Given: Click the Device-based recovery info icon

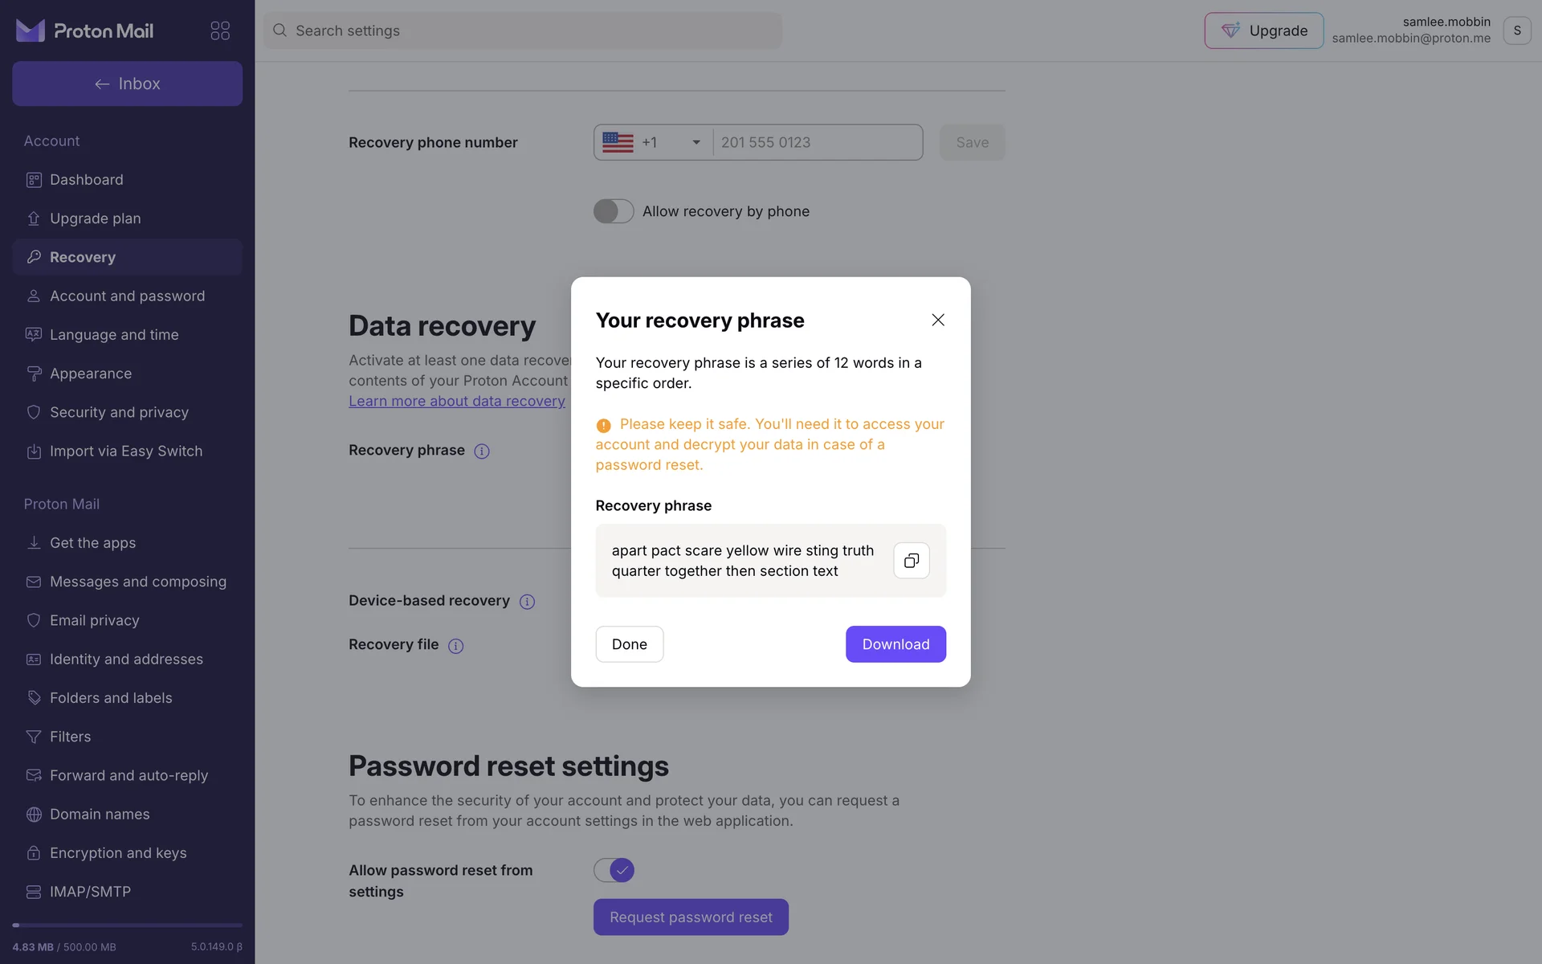Looking at the screenshot, I should (x=527, y=602).
